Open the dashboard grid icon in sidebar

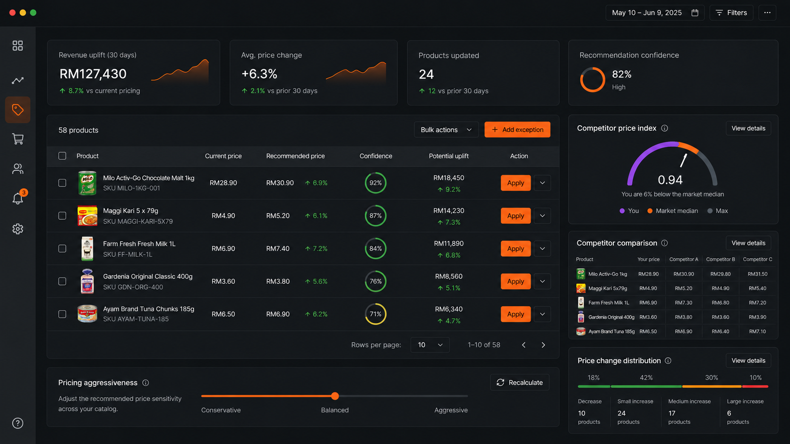(17, 46)
